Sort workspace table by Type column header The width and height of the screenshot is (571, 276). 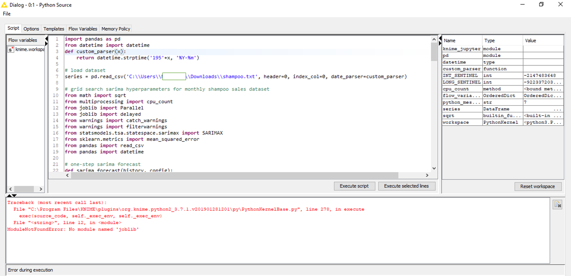tap(502, 41)
